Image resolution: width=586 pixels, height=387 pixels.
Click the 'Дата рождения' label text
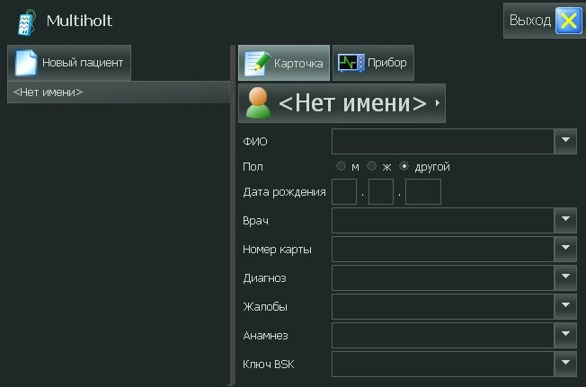284,192
